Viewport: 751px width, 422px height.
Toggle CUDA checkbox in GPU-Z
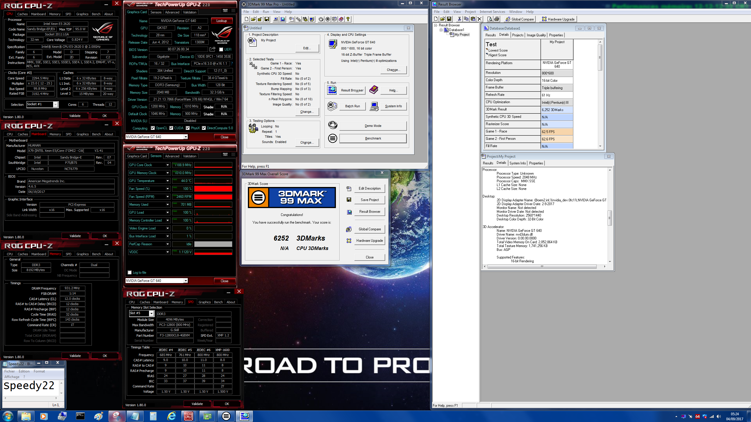171,128
